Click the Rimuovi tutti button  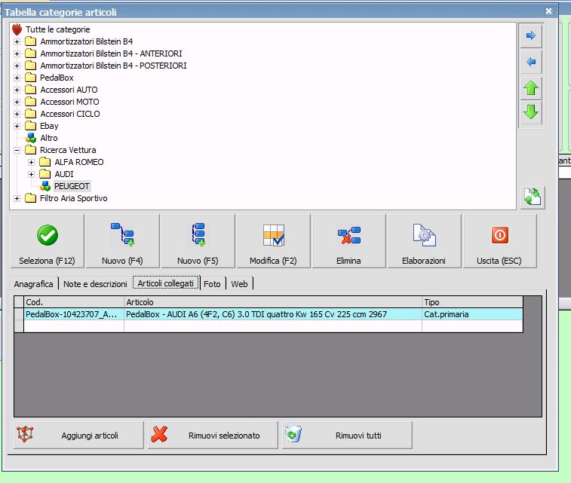[x=348, y=435]
